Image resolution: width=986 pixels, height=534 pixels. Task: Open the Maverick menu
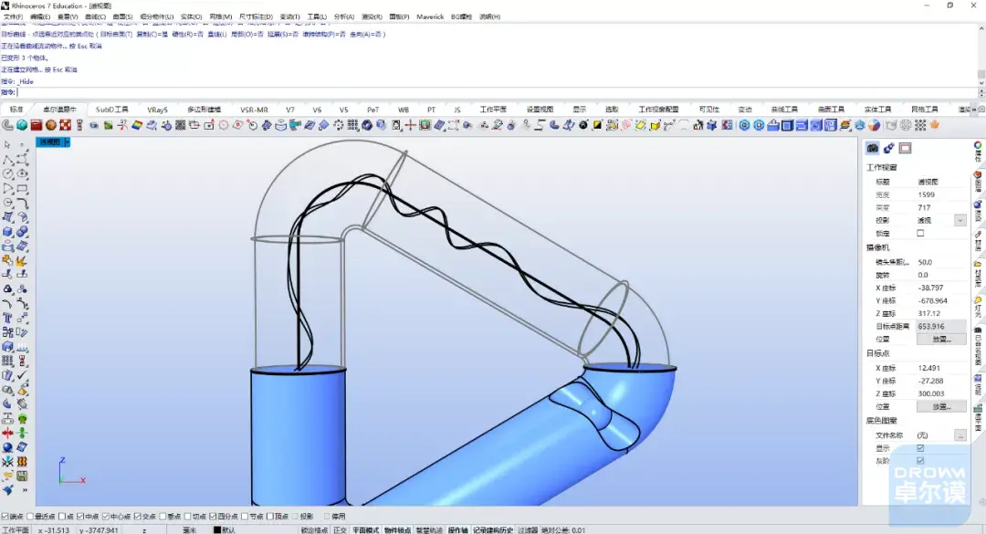point(430,17)
